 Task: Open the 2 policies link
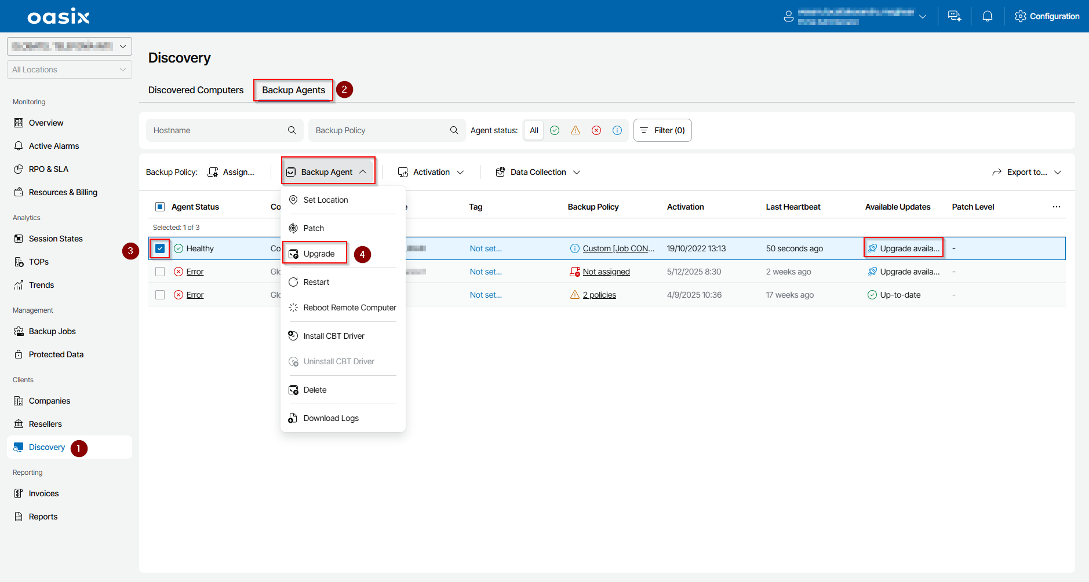[599, 295]
